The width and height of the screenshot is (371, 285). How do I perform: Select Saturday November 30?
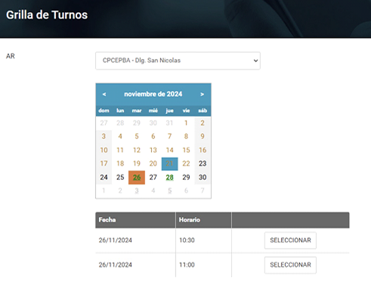pos(203,178)
